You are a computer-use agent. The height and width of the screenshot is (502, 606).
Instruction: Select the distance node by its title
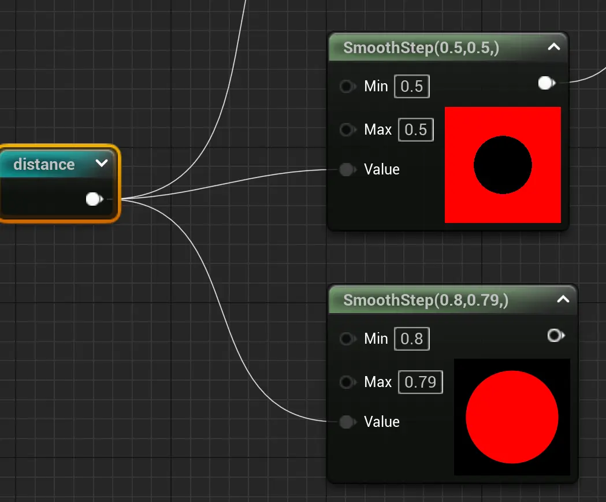point(44,165)
